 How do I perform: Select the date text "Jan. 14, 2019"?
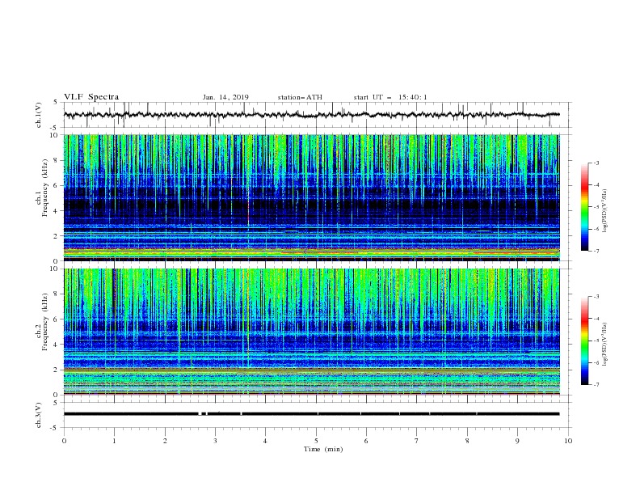tap(225, 97)
